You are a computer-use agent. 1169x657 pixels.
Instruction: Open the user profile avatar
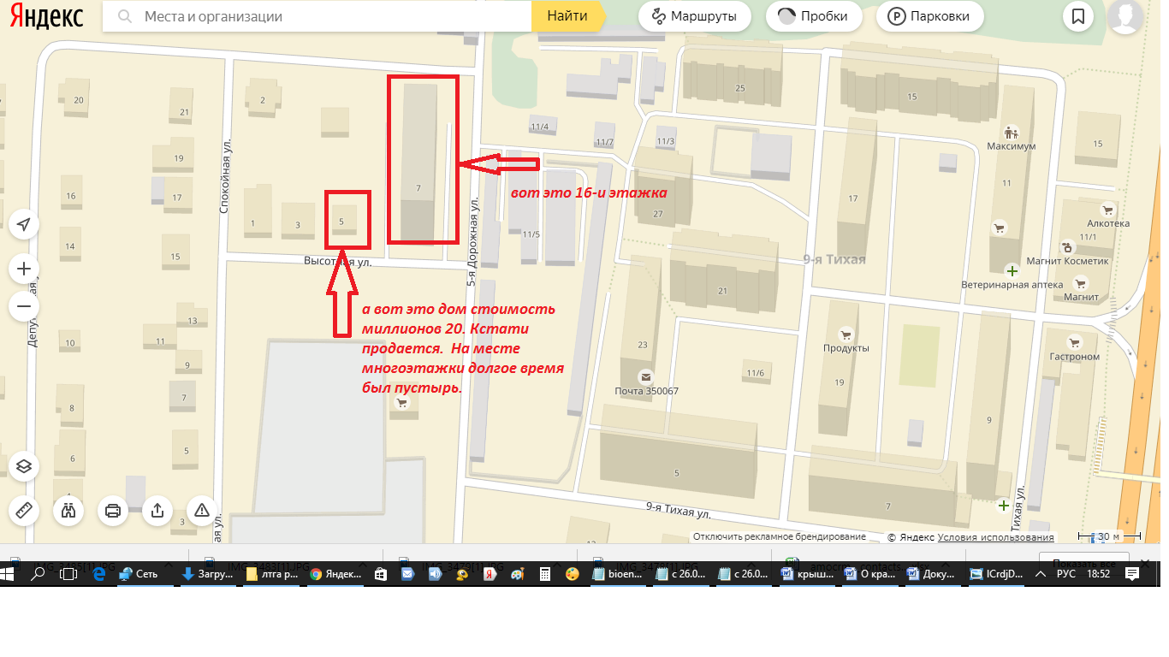point(1126,16)
